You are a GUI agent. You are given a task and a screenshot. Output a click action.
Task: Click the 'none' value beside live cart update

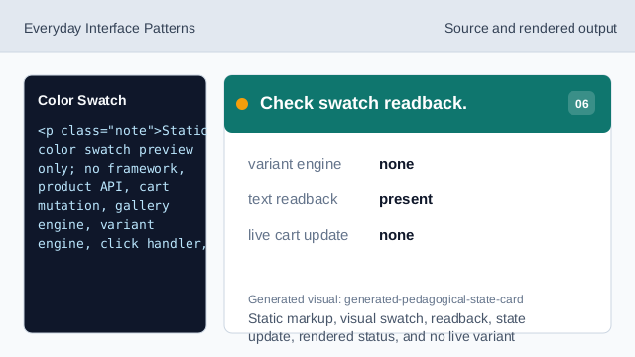(397, 235)
